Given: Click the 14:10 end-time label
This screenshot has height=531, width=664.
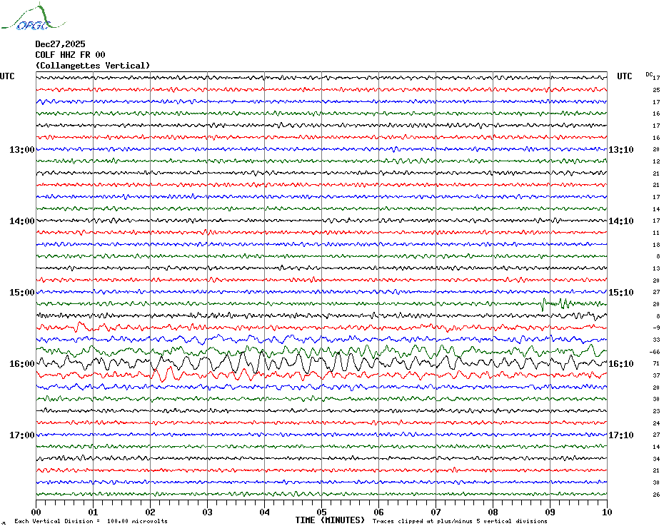Looking at the screenshot, I should (621, 221).
